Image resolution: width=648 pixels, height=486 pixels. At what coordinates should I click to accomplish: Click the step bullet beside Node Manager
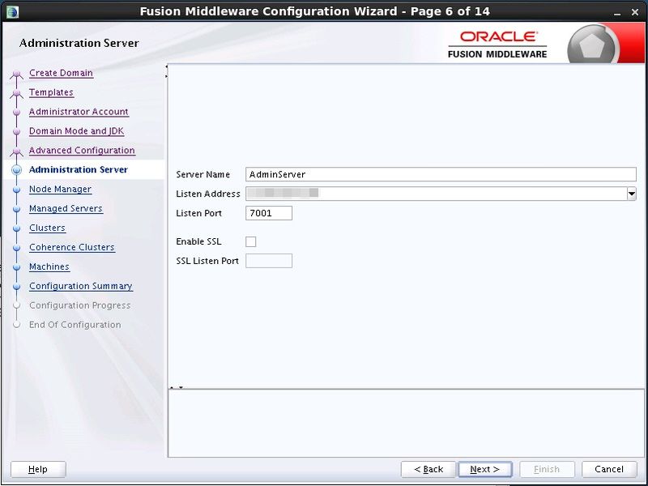click(16, 190)
